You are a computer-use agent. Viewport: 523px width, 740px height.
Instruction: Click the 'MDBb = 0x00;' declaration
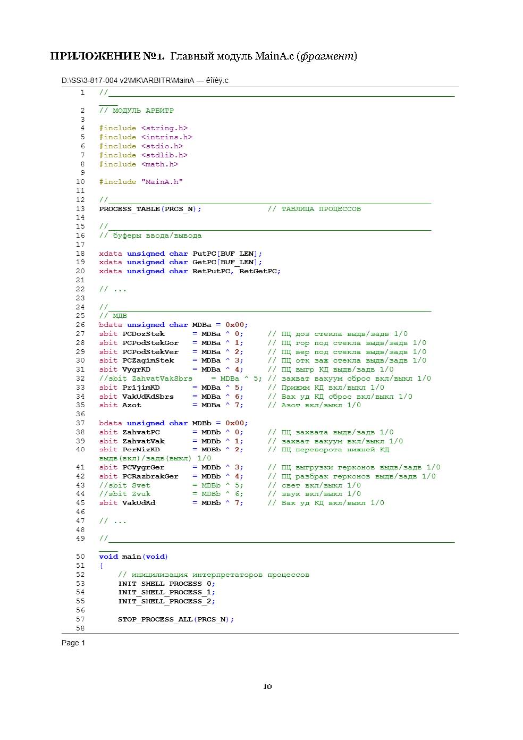click(220, 423)
